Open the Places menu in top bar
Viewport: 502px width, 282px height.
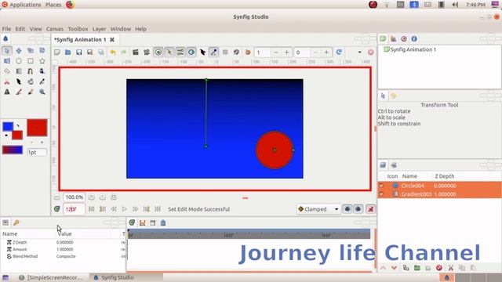click(53, 5)
